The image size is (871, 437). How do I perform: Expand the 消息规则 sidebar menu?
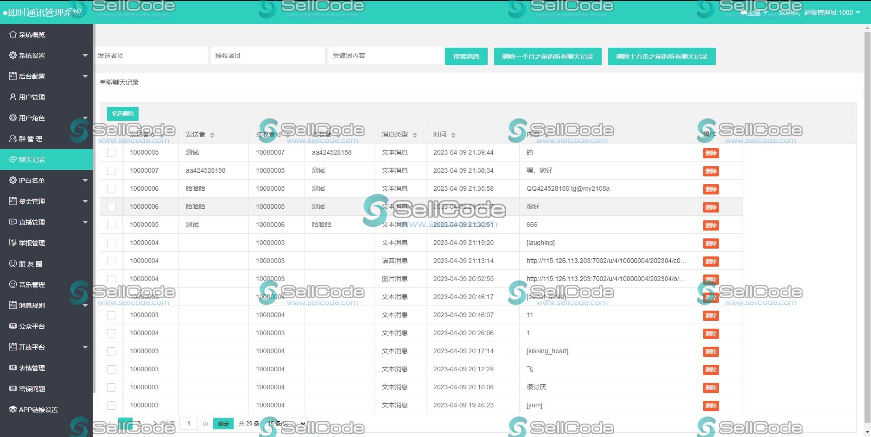(x=46, y=305)
